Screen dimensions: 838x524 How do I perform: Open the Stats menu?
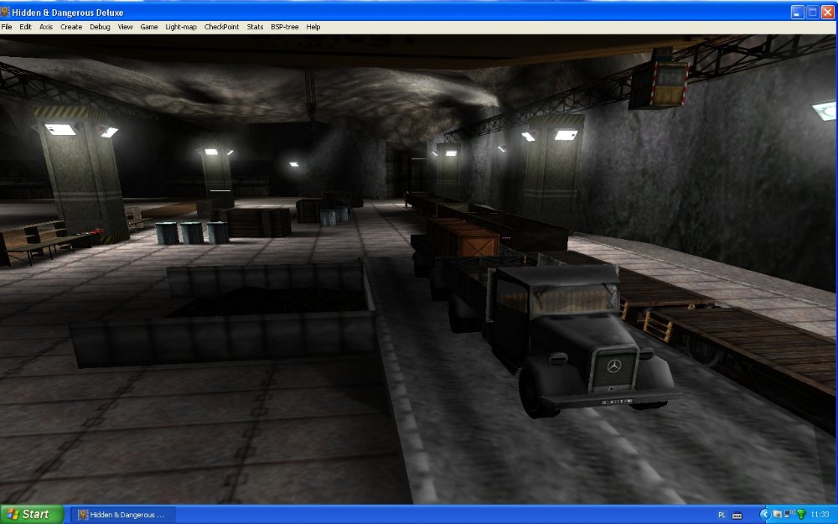coord(255,27)
